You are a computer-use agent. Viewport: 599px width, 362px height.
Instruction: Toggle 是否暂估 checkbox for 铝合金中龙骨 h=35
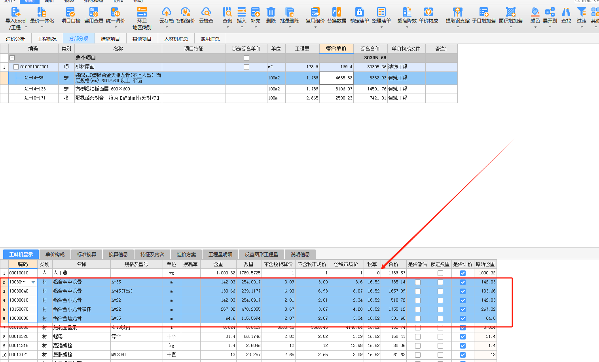[418, 282]
